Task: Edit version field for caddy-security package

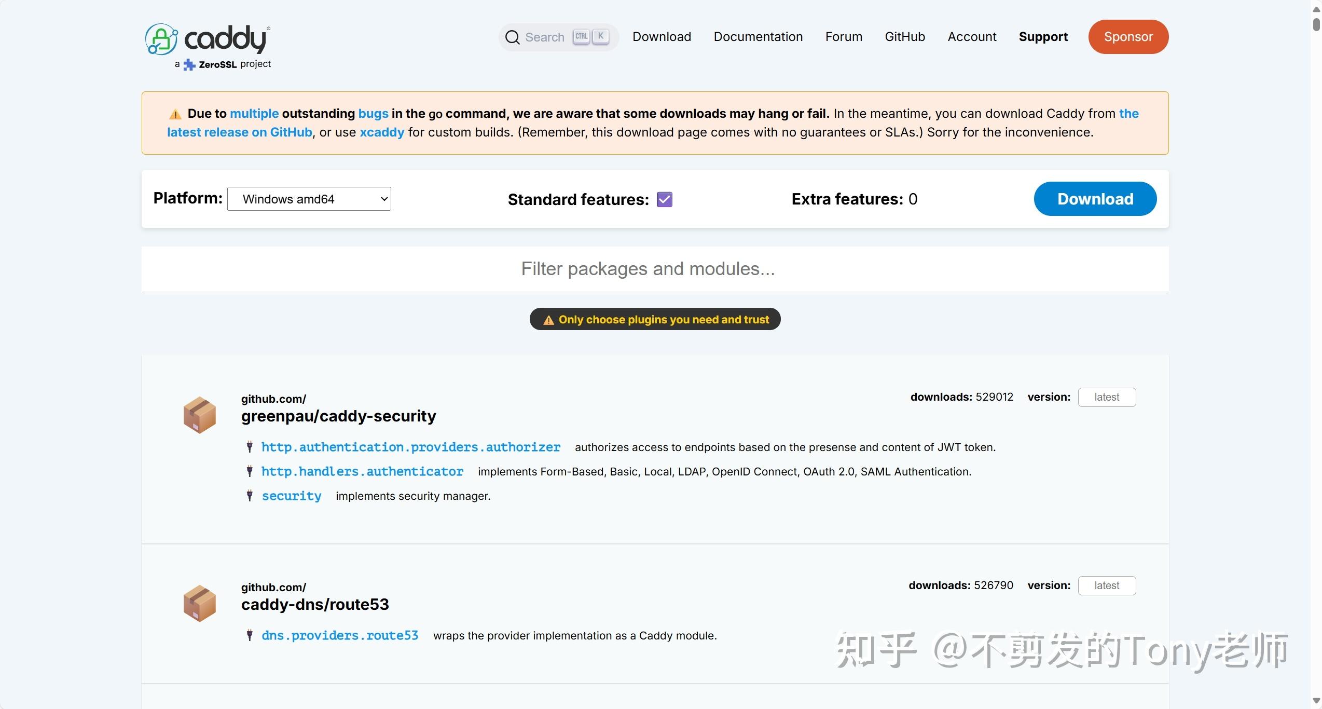Action: 1107,397
